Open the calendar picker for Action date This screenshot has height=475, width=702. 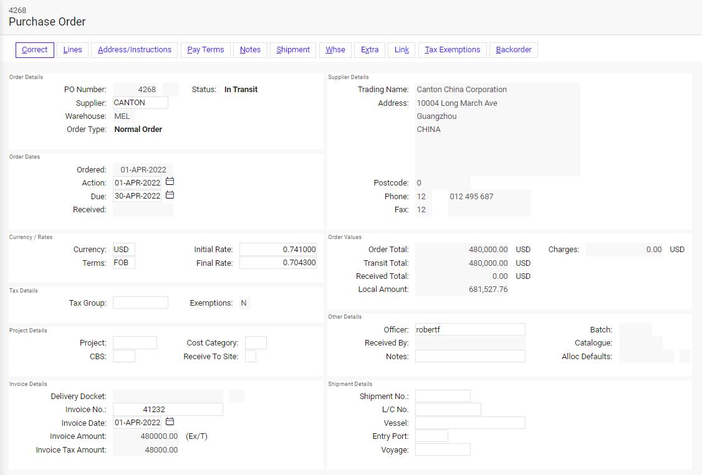pyautogui.click(x=169, y=182)
